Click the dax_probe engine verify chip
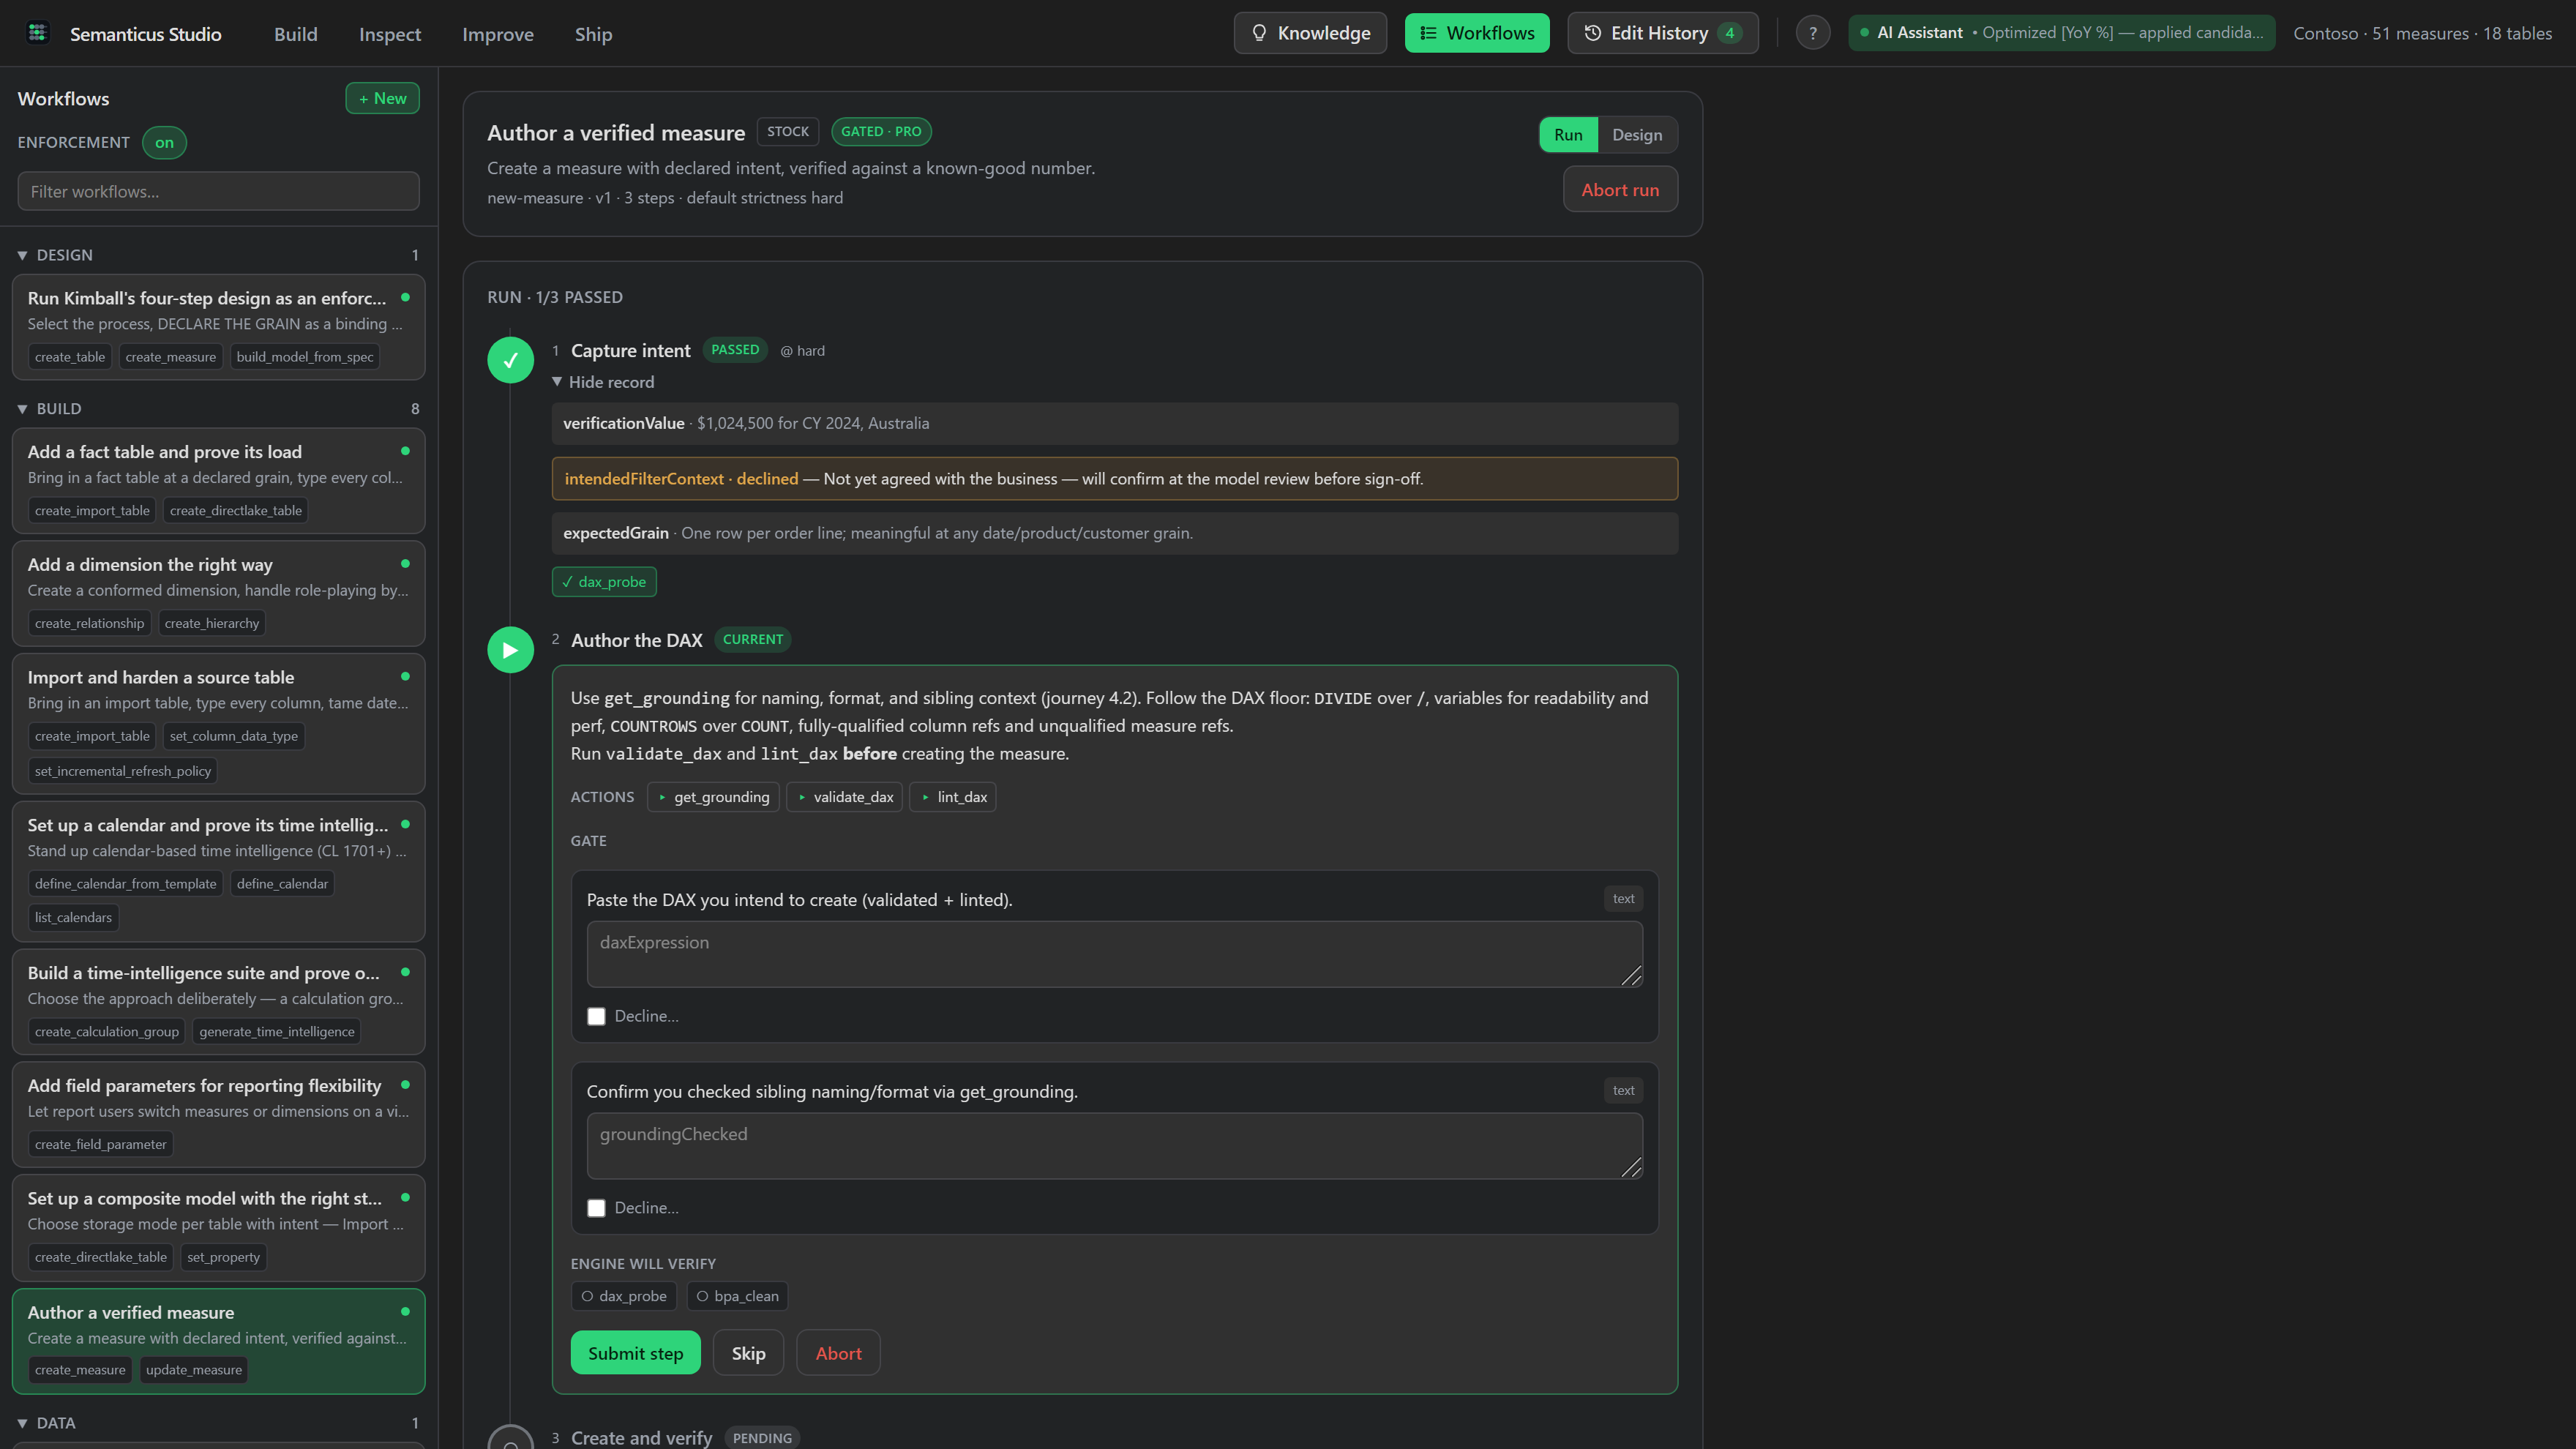The image size is (2576, 1449). tap(623, 1296)
